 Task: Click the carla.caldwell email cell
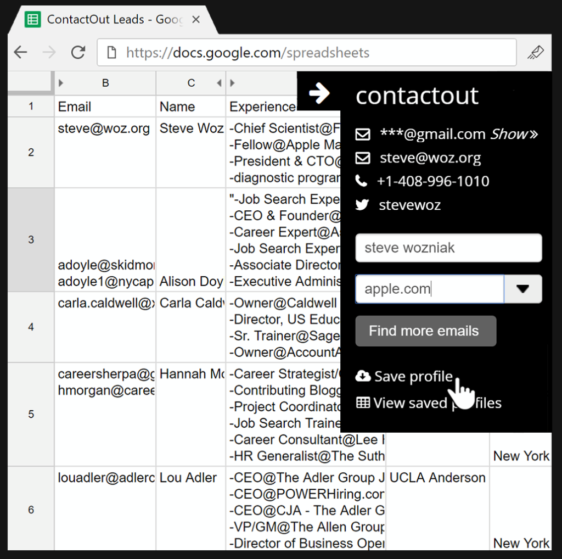tap(105, 327)
